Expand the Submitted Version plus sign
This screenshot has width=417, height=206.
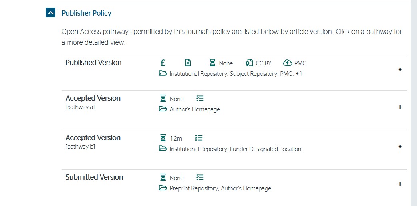point(400,184)
